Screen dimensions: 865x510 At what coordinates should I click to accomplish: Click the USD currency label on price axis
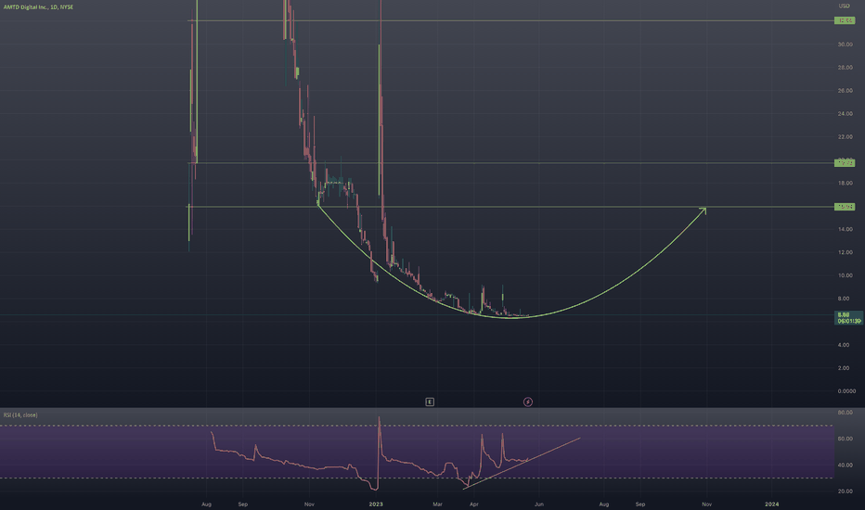(844, 6)
